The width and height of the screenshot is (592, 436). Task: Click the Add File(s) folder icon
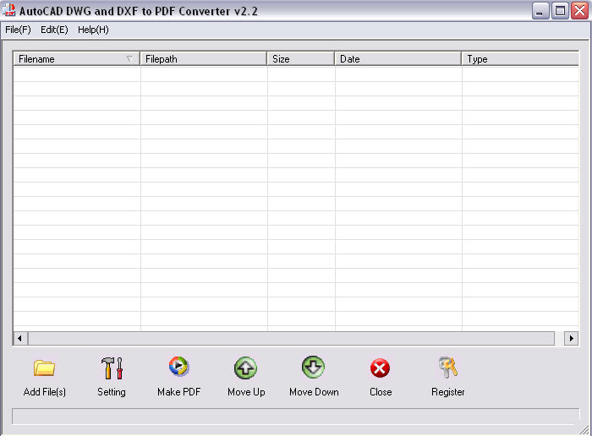[44, 368]
